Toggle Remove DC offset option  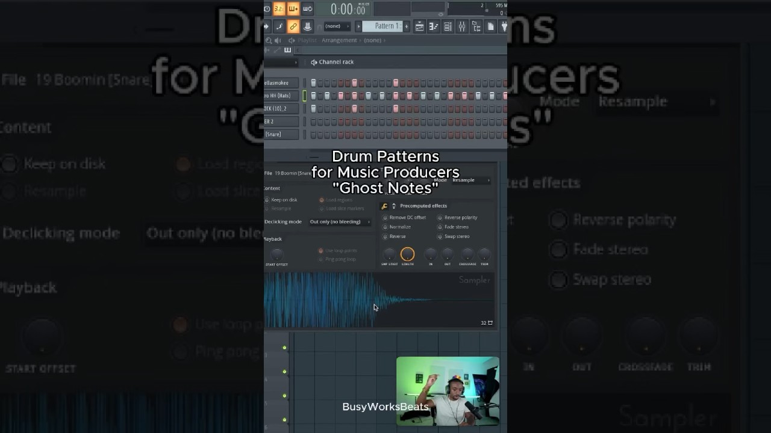[385, 218]
